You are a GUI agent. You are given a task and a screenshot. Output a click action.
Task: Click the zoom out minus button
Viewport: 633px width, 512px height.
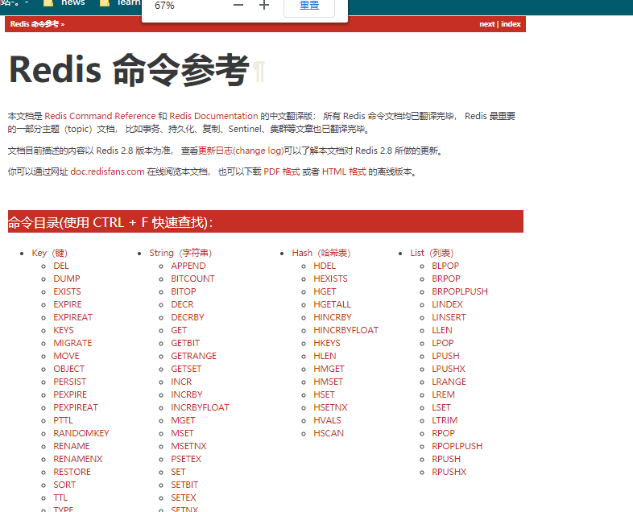pyautogui.click(x=238, y=6)
